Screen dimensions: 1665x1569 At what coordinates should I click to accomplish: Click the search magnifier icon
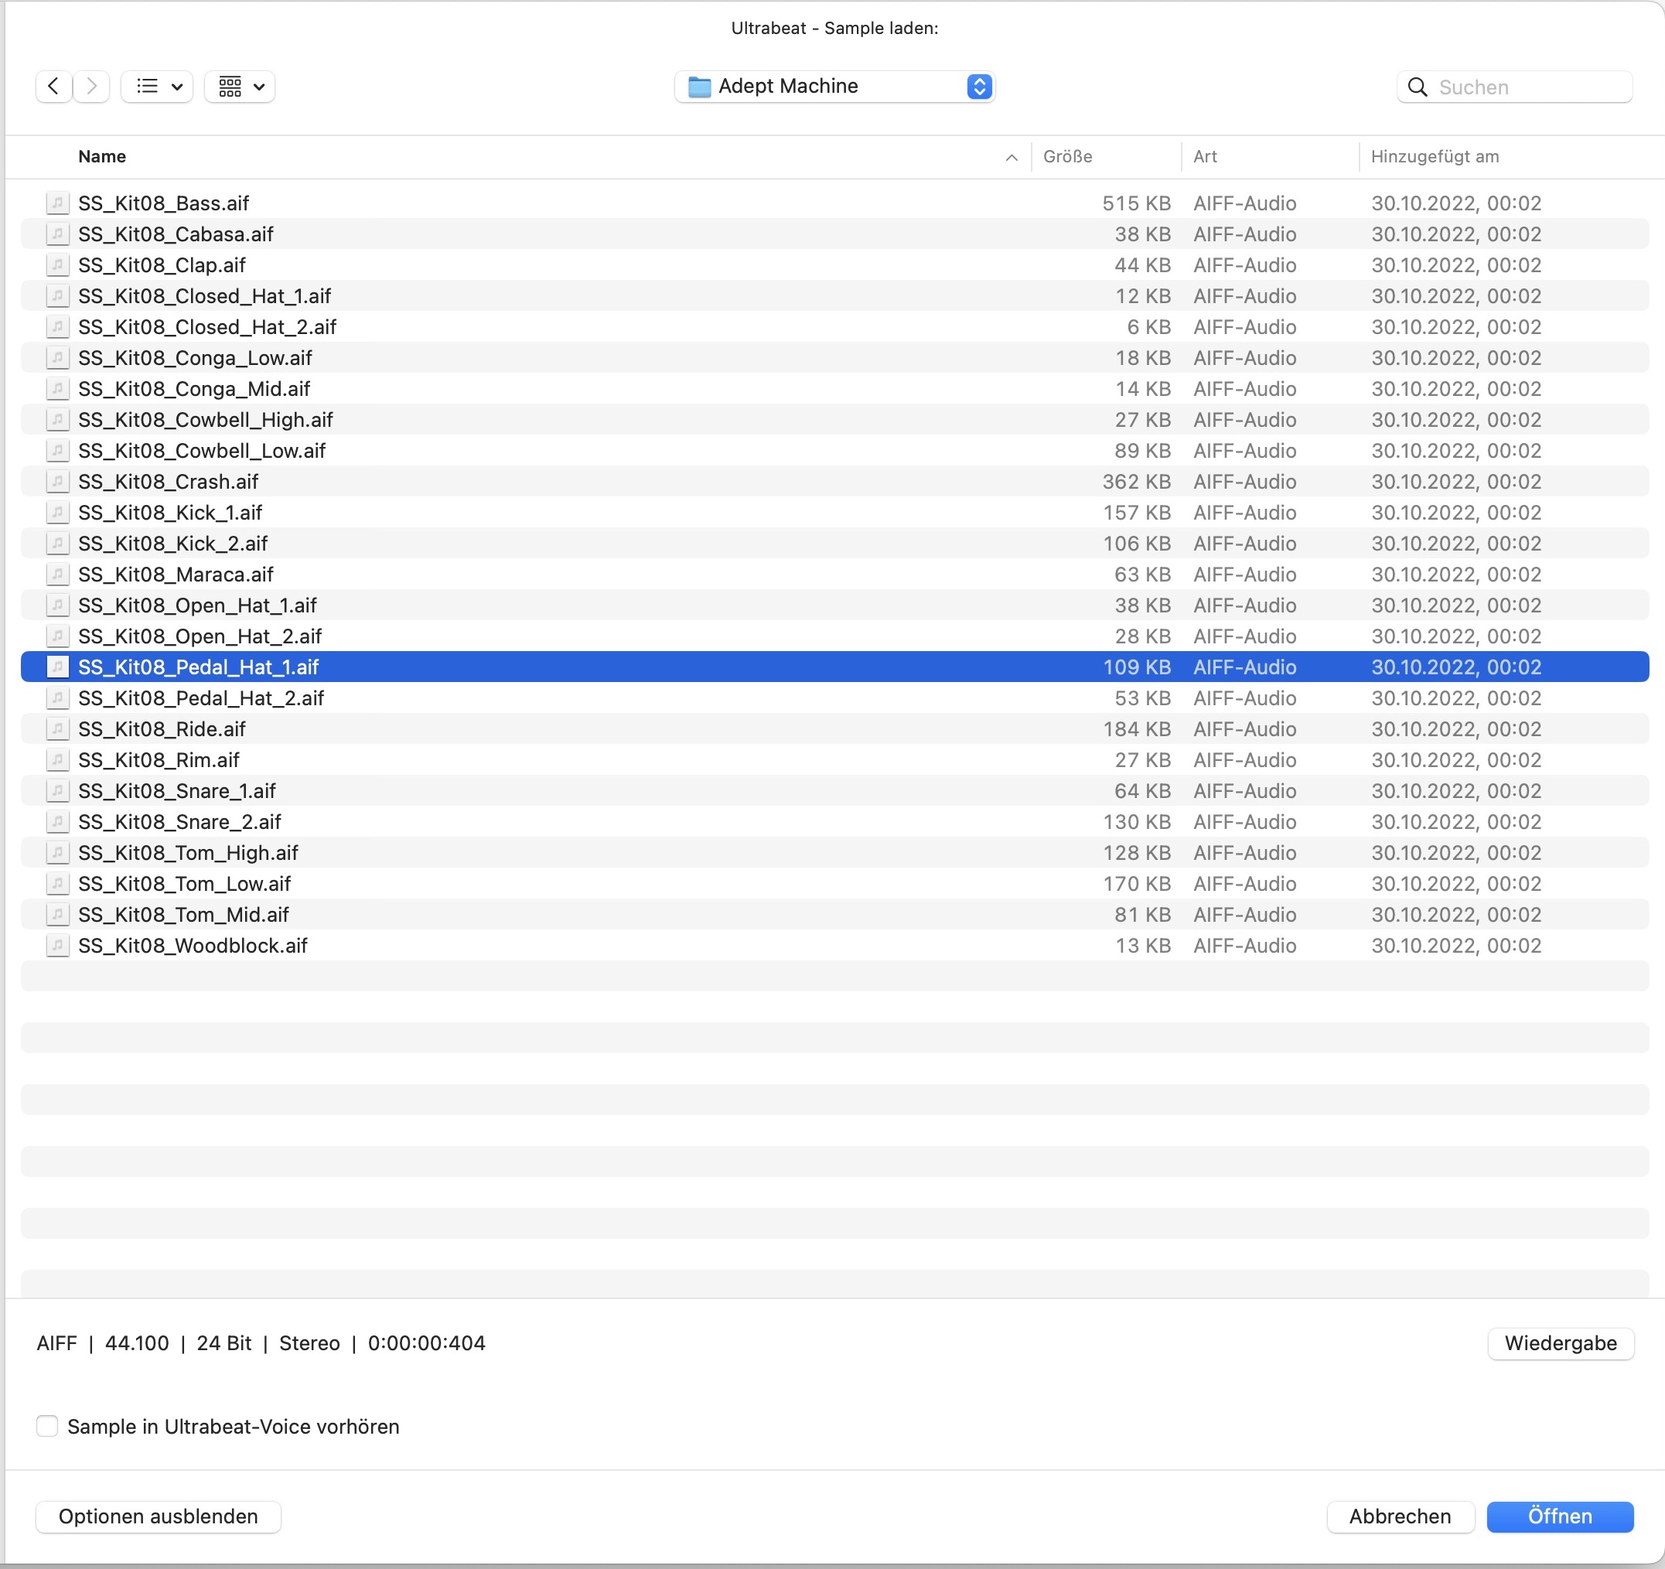pos(1417,87)
